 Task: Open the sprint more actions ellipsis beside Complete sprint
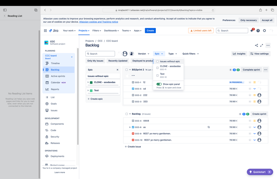pos(266,70)
